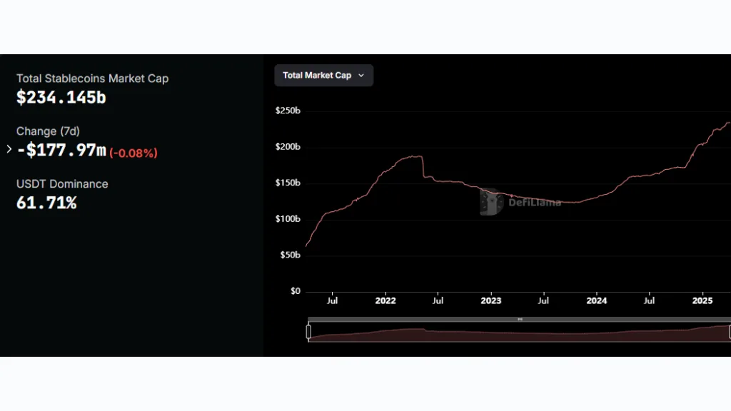
Task: Click the mini overview chart under the timeline
Action: coord(520,333)
